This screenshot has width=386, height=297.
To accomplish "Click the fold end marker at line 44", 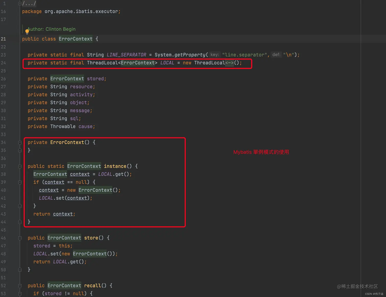I will tap(20, 222).
